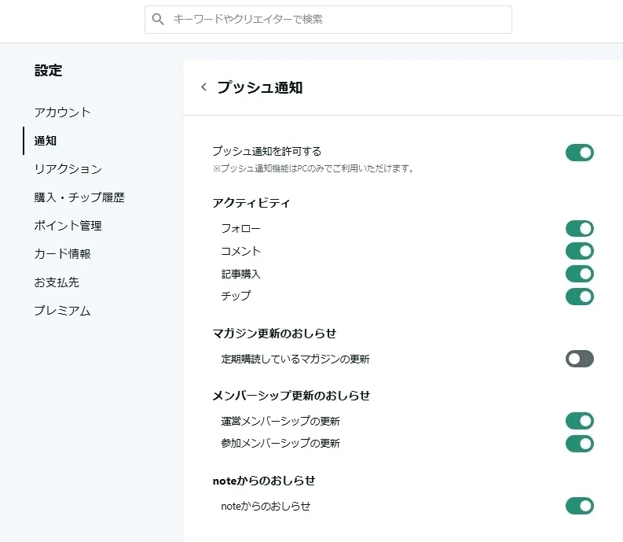Open ポイント管理 in sidebar
The height and width of the screenshot is (542, 623).
68,226
